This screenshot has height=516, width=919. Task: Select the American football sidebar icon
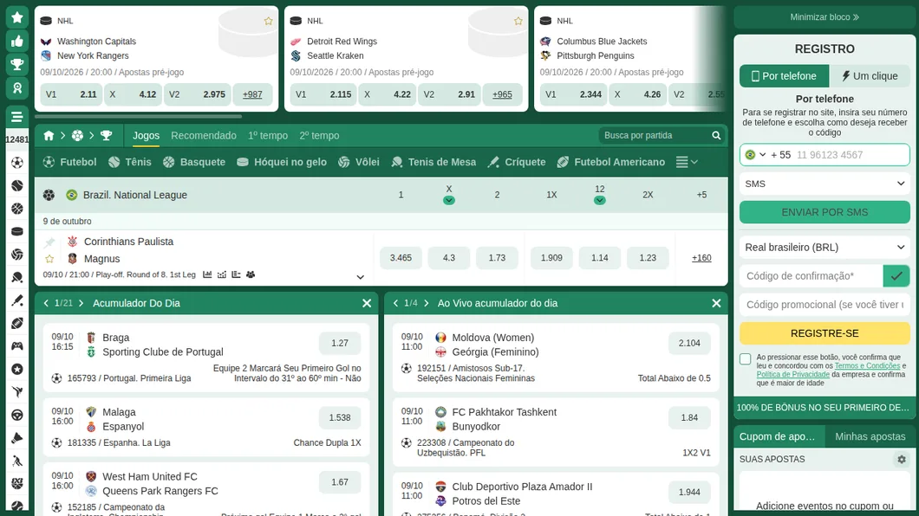[x=17, y=323]
